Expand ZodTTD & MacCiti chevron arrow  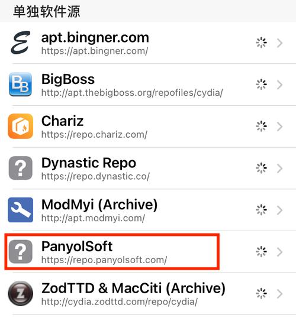coord(280,294)
